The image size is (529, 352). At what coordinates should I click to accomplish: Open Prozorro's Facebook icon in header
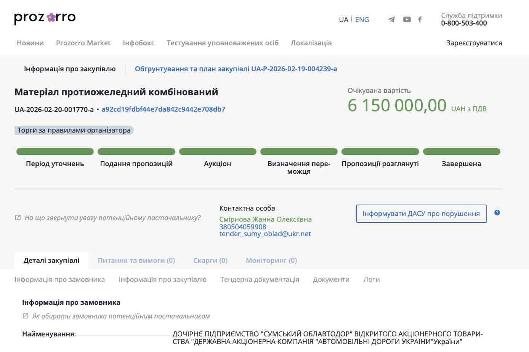point(420,19)
